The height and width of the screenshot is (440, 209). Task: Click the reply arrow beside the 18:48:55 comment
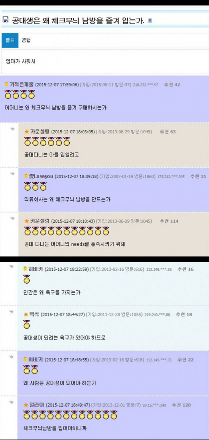tap(13, 357)
